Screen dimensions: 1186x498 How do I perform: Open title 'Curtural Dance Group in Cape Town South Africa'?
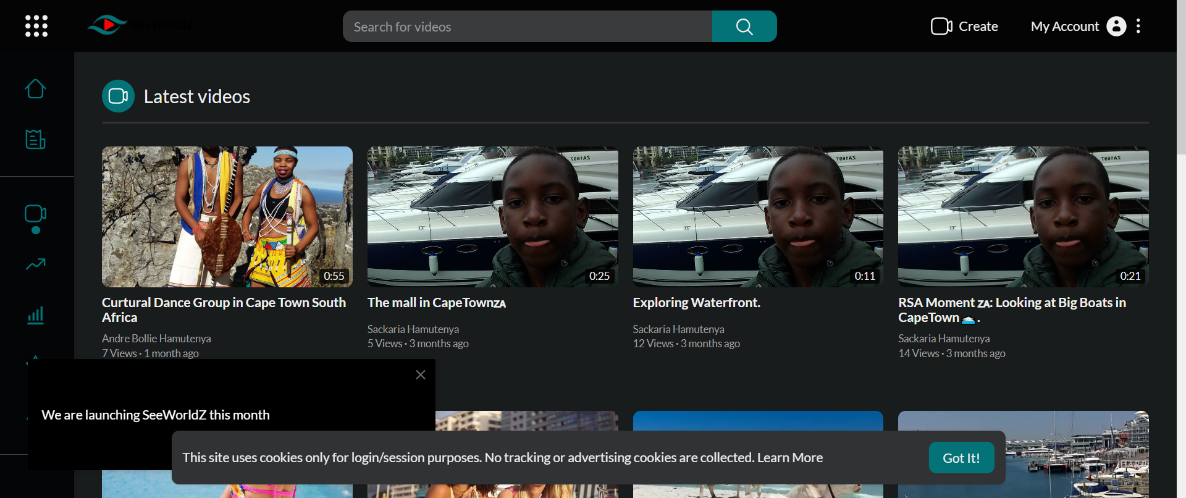pos(224,310)
